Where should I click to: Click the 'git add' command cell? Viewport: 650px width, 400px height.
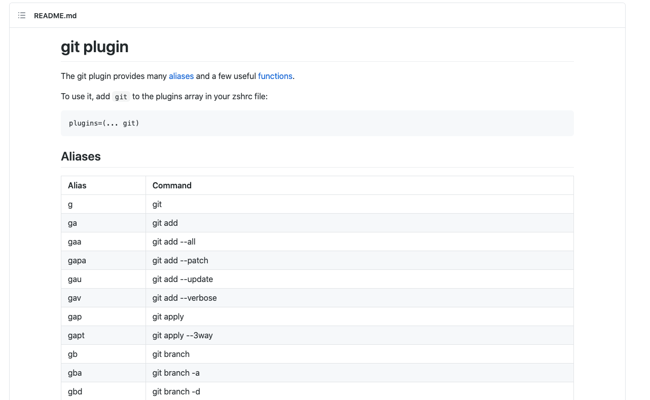point(359,223)
